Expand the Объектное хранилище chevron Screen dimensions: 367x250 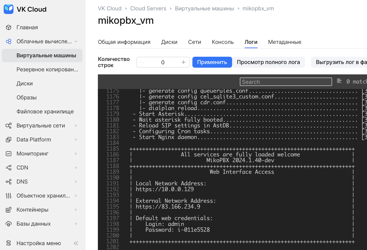click(76, 196)
